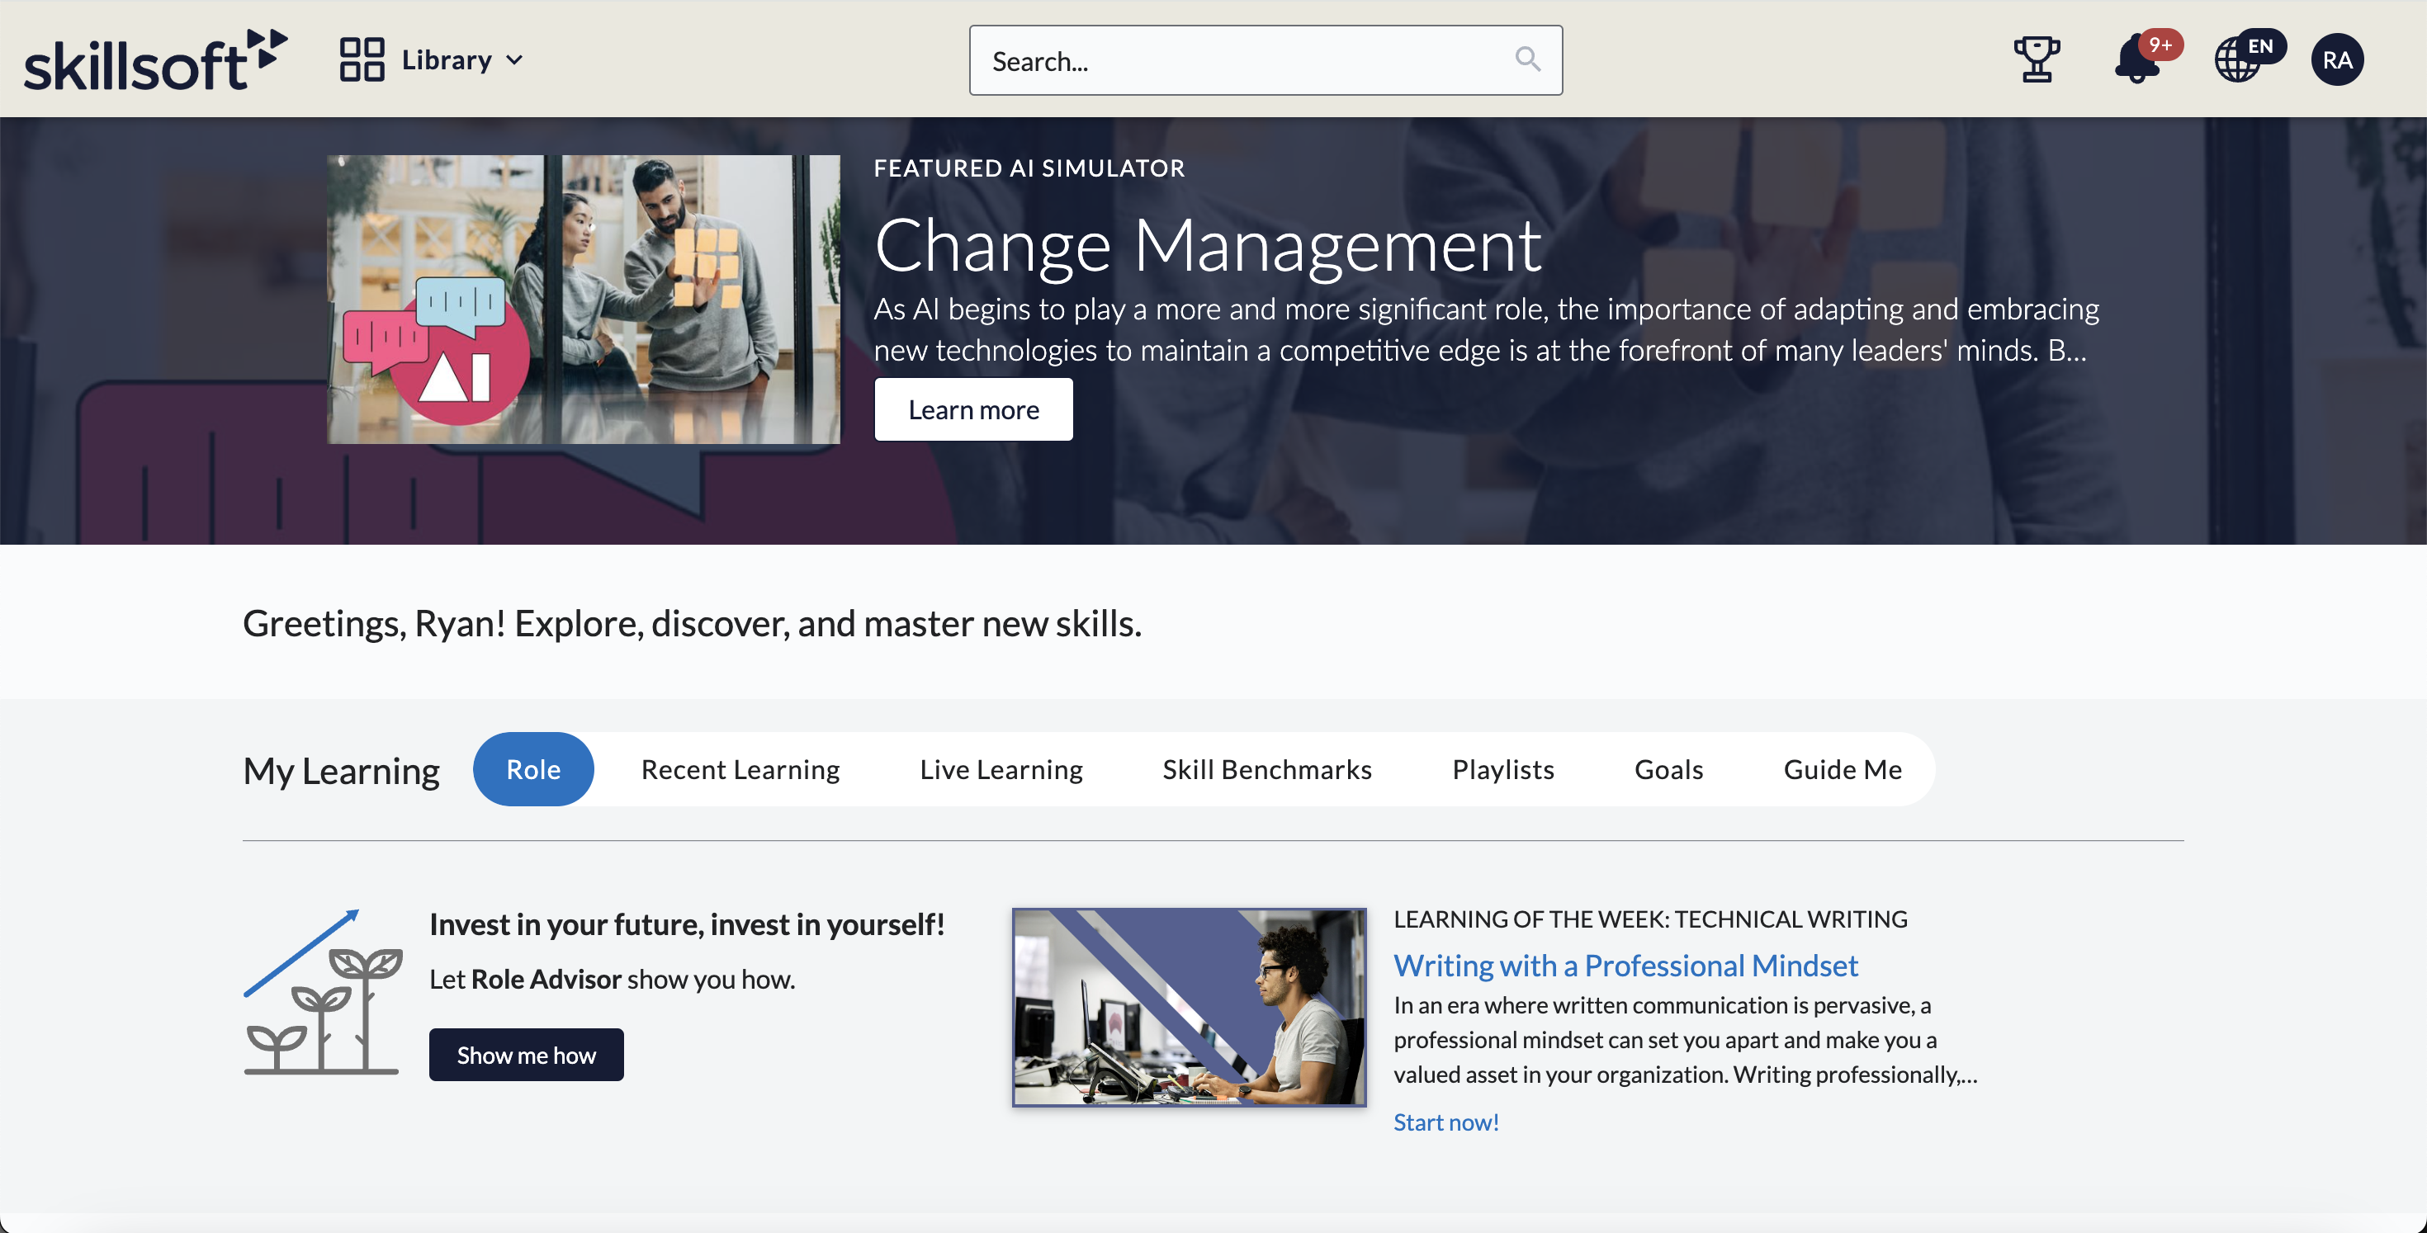
Task: Switch to the Recent Learning tab
Action: point(740,768)
